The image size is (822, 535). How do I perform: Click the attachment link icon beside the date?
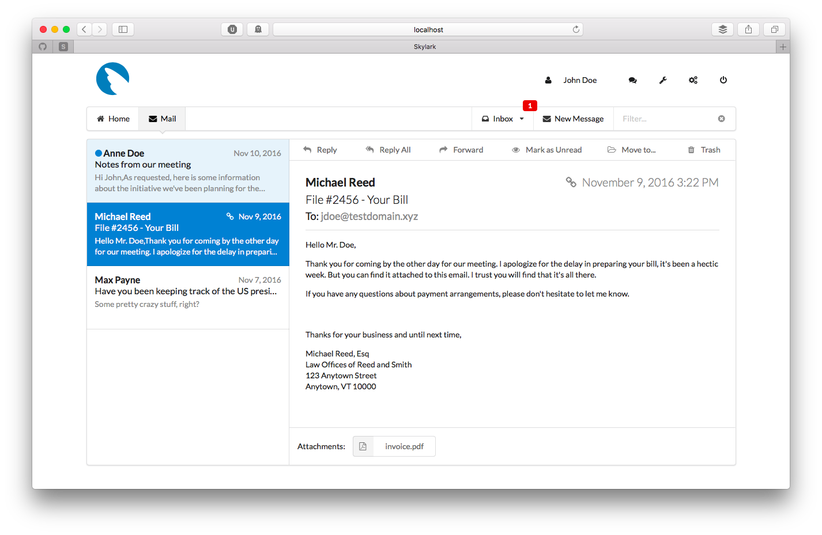[571, 182]
